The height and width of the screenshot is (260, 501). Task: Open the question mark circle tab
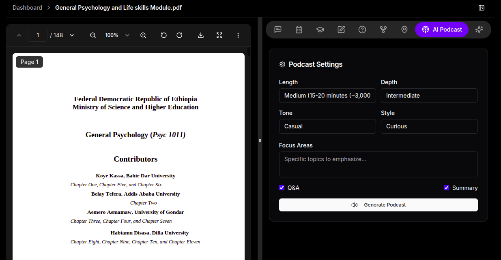coord(362,30)
